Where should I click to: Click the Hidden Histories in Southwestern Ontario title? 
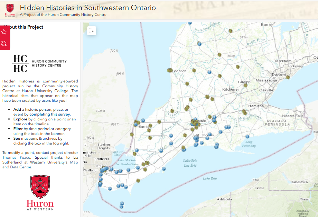pos(88,8)
